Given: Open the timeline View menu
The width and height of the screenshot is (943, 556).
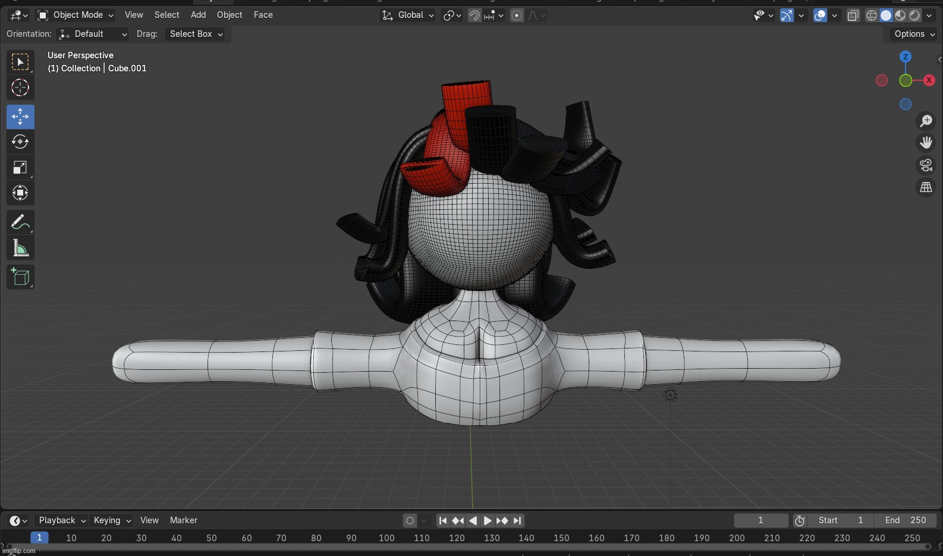Looking at the screenshot, I should (x=149, y=520).
